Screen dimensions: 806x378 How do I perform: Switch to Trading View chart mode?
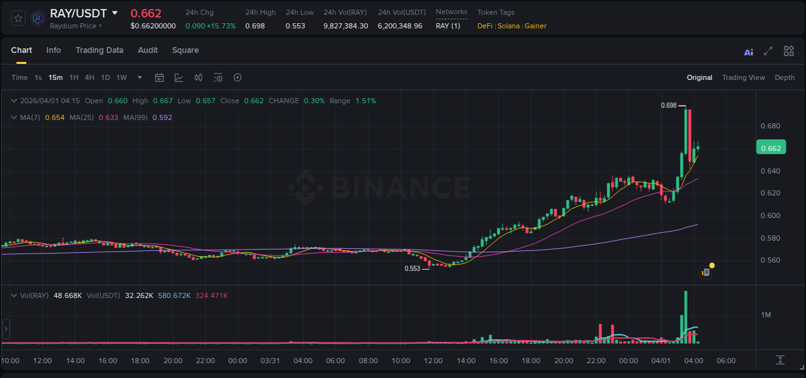(743, 77)
